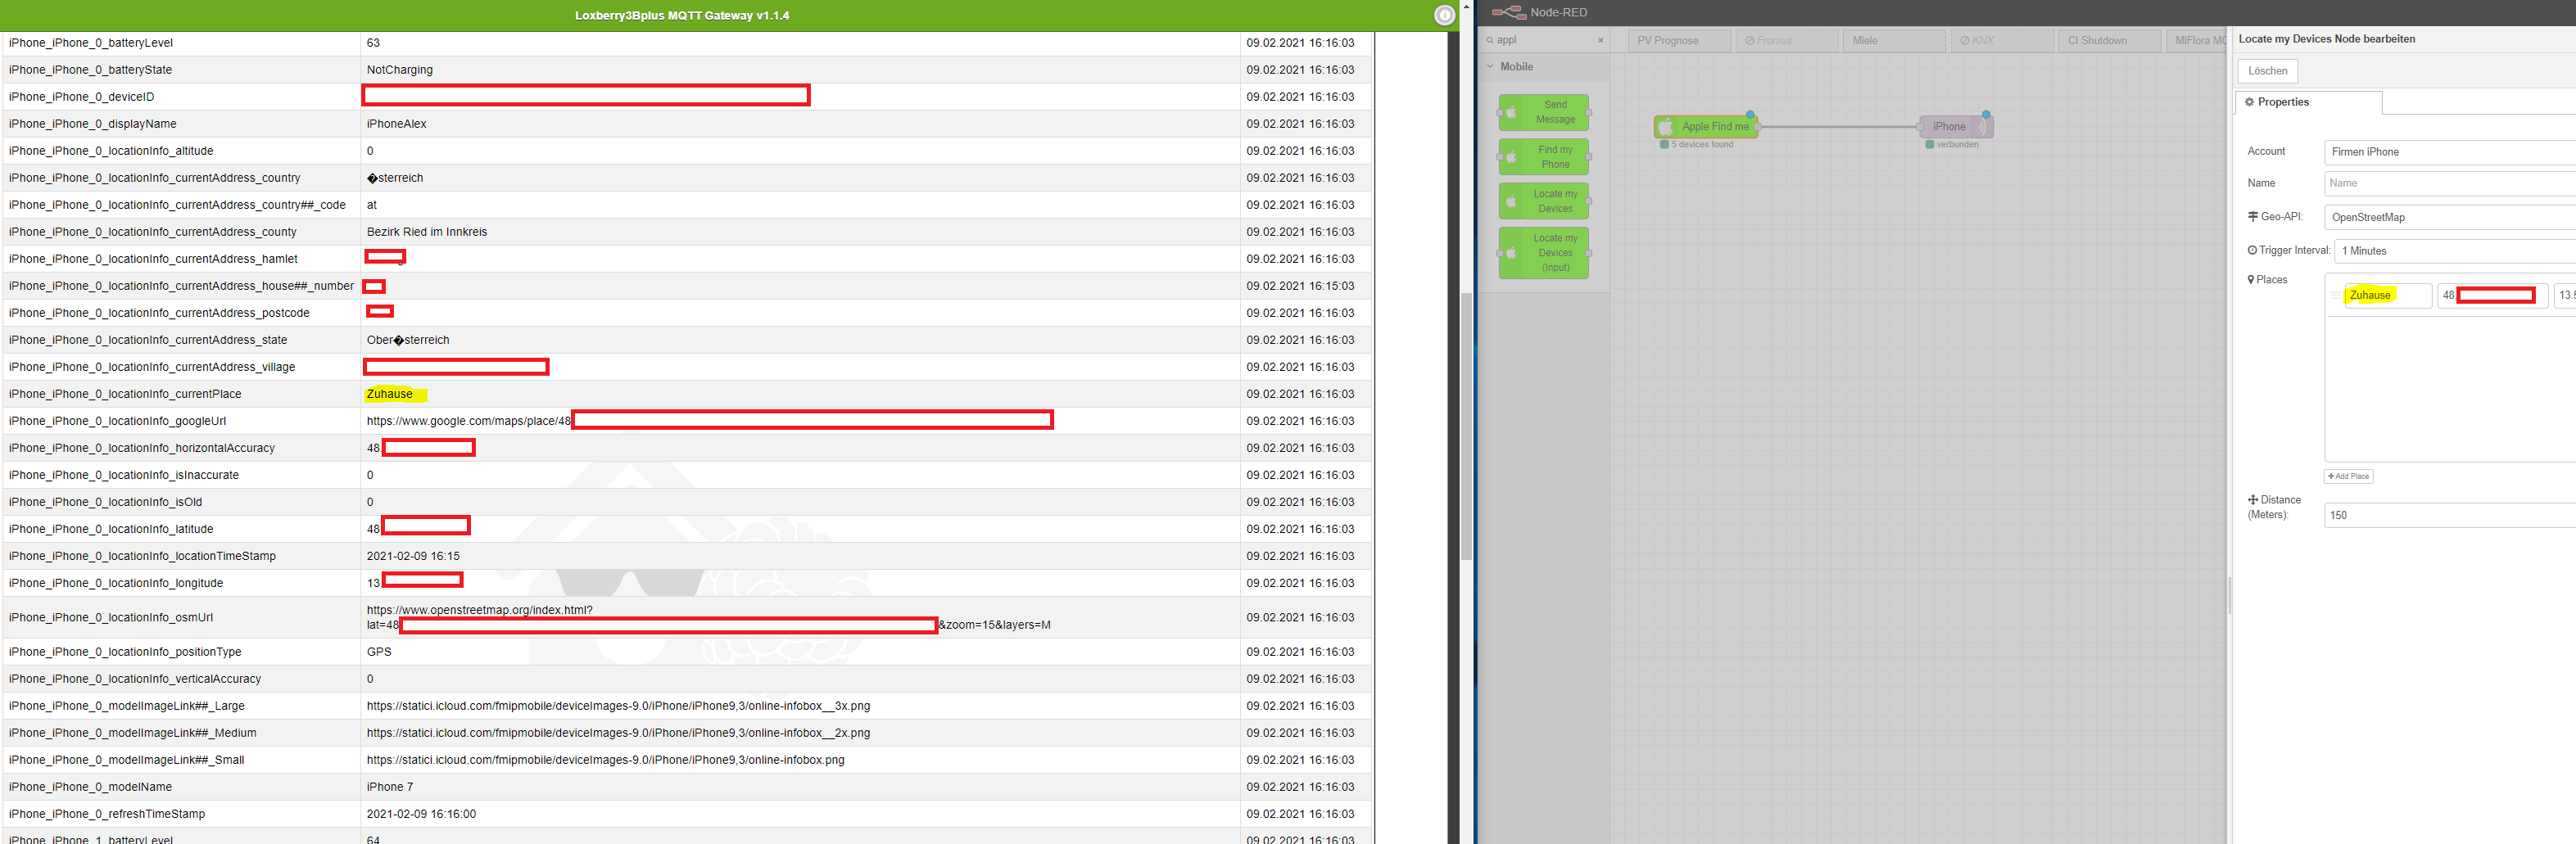Click the 'iPhone 7' modelName value
2576x844 pixels.
coord(390,787)
